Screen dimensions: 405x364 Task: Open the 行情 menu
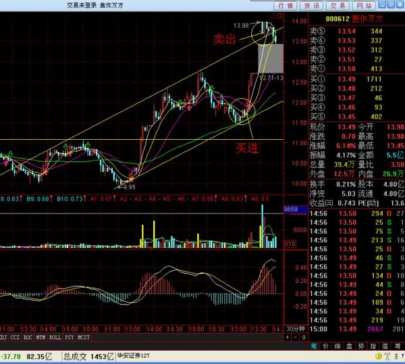click(286, 5)
